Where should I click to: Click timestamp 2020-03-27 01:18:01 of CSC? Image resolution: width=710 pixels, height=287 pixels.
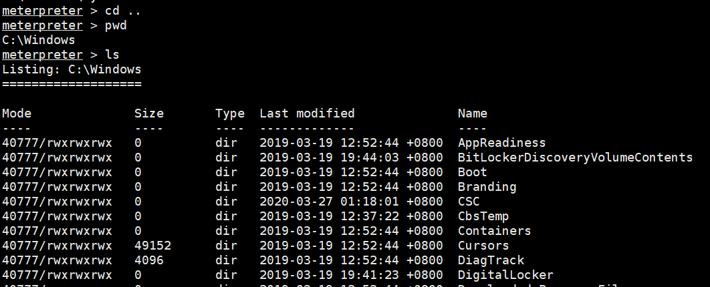(351, 202)
